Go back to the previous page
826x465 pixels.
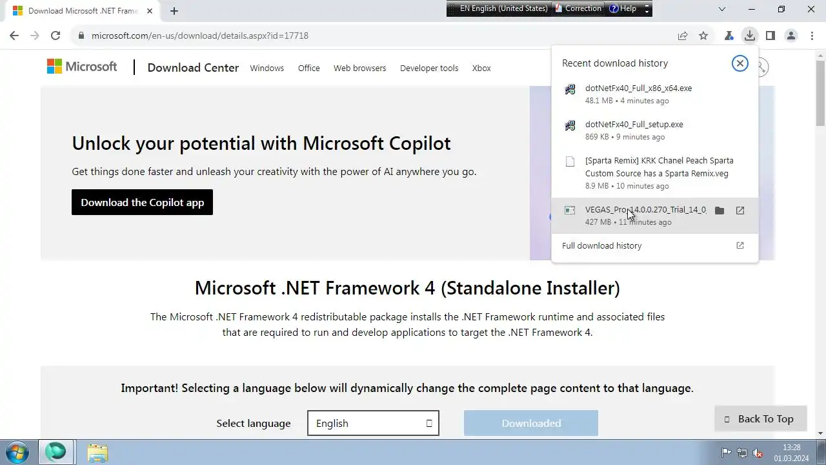coord(14,36)
